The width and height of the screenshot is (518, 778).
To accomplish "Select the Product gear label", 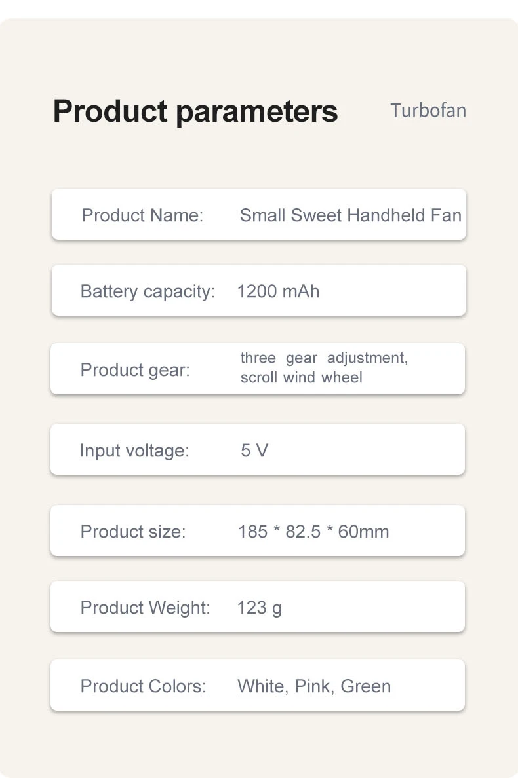I will [x=135, y=369].
